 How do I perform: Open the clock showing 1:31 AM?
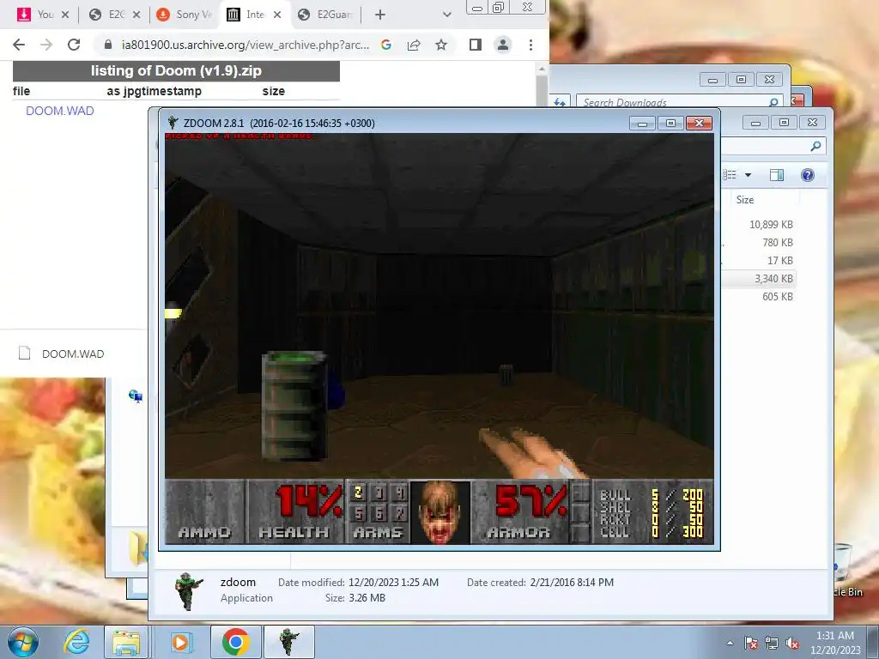point(835,643)
